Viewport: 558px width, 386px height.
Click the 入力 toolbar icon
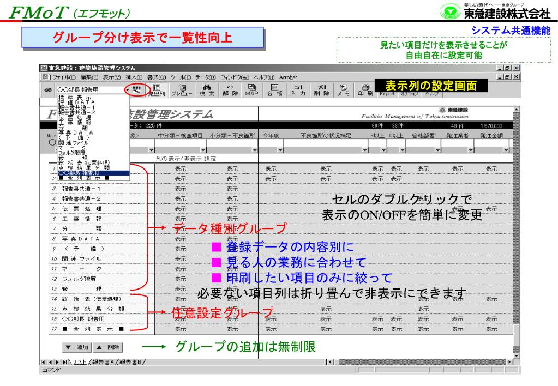298,91
